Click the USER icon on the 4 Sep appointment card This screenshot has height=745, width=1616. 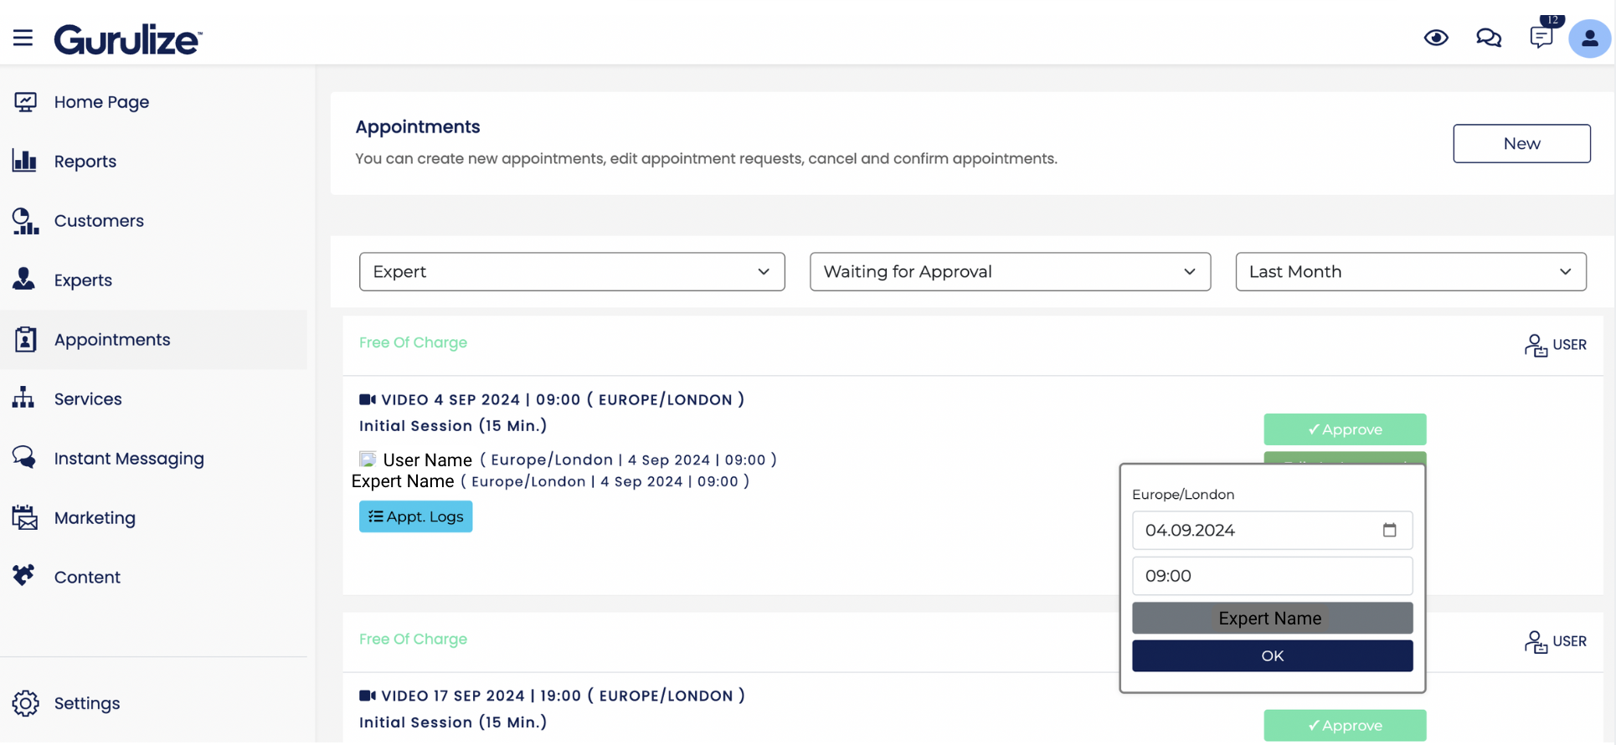coord(1536,345)
